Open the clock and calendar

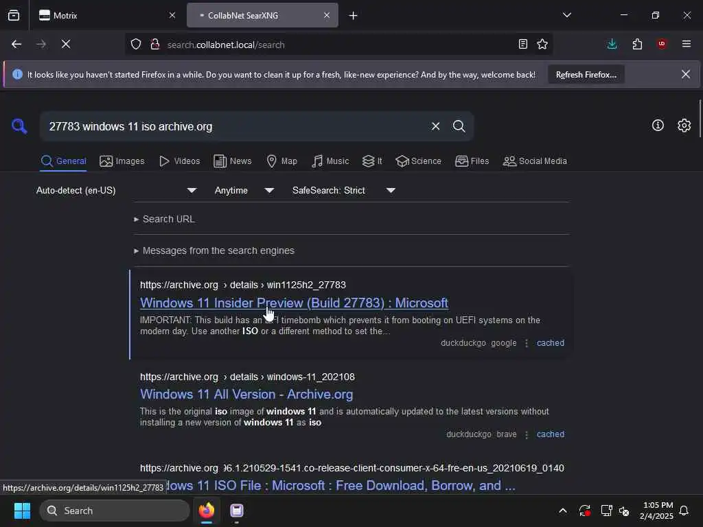(656, 511)
